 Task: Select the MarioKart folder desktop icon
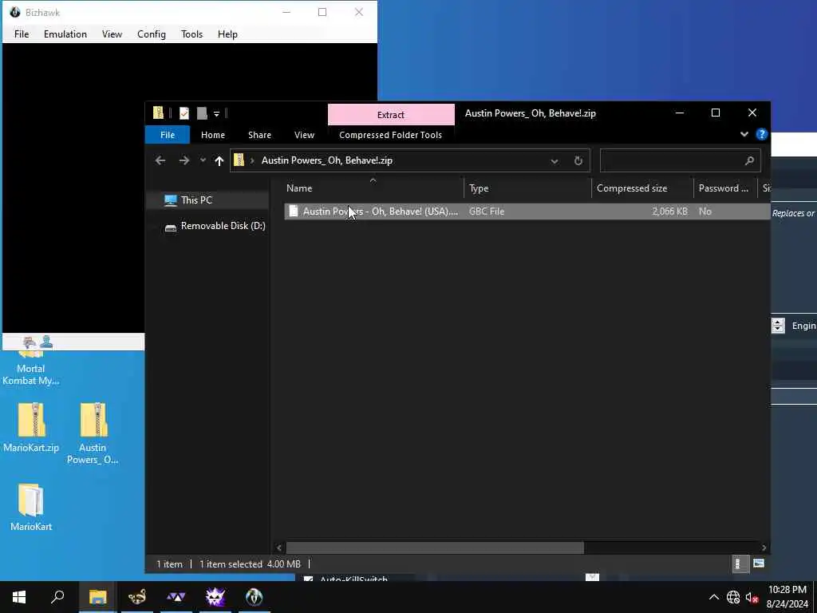tap(31, 507)
